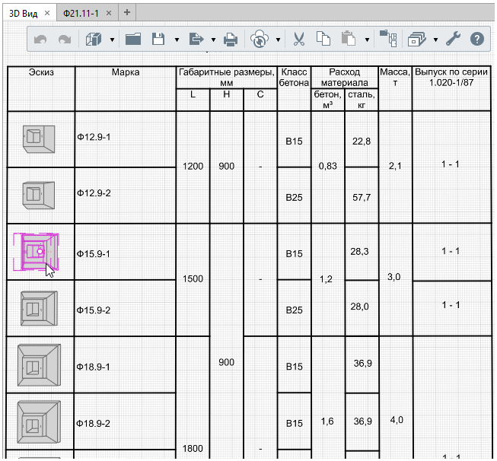Expand the dropdown next to the 3D cube
This screenshot has height=461, width=497.
(x=113, y=40)
